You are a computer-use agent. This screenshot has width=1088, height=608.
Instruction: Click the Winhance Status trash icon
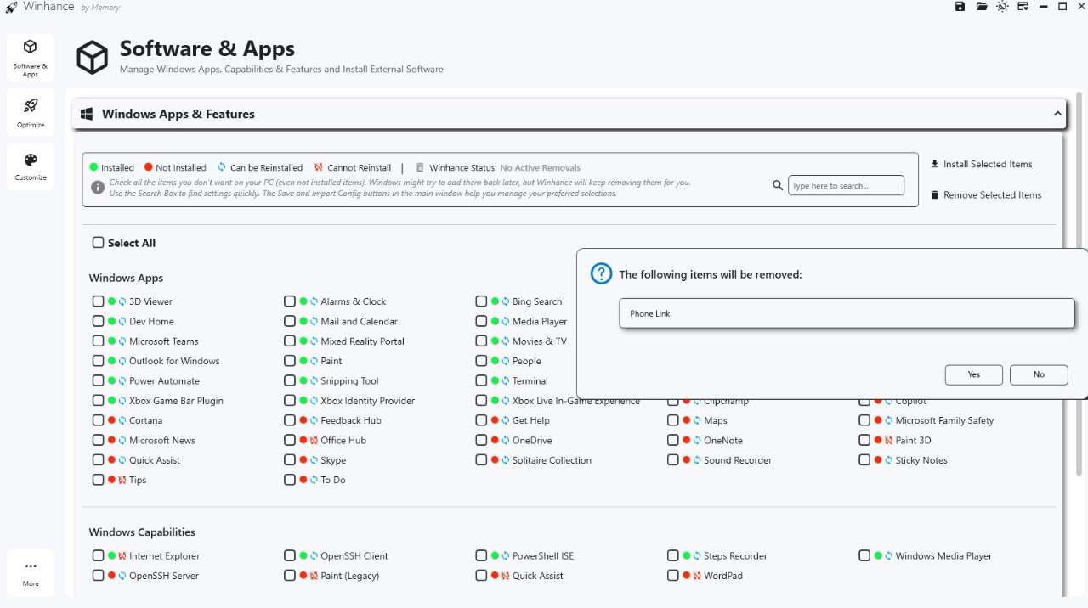point(420,167)
